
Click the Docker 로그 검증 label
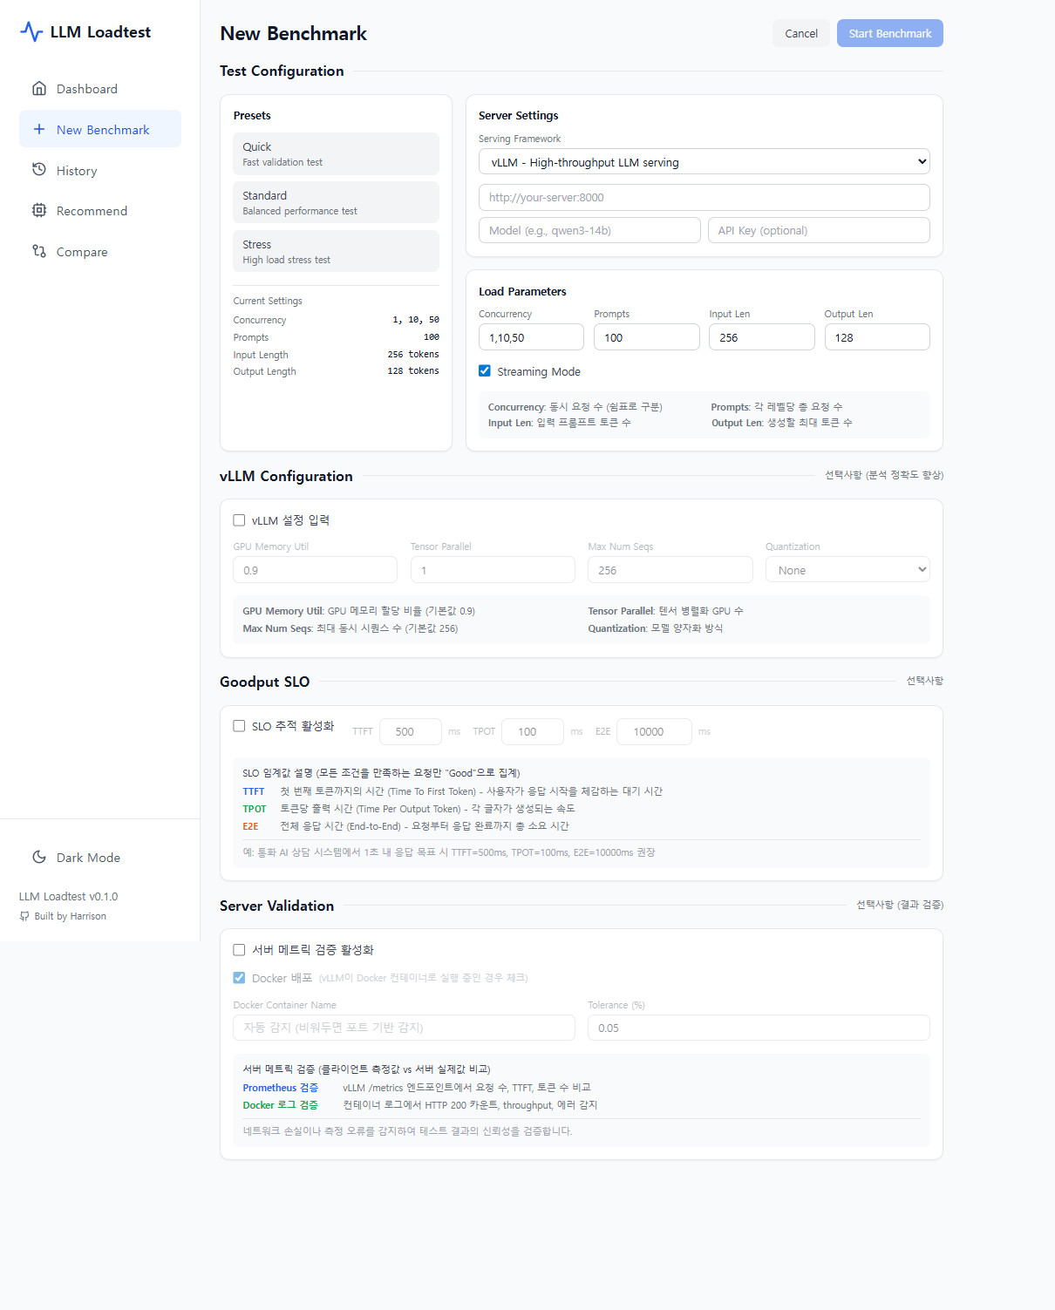[x=281, y=1105]
